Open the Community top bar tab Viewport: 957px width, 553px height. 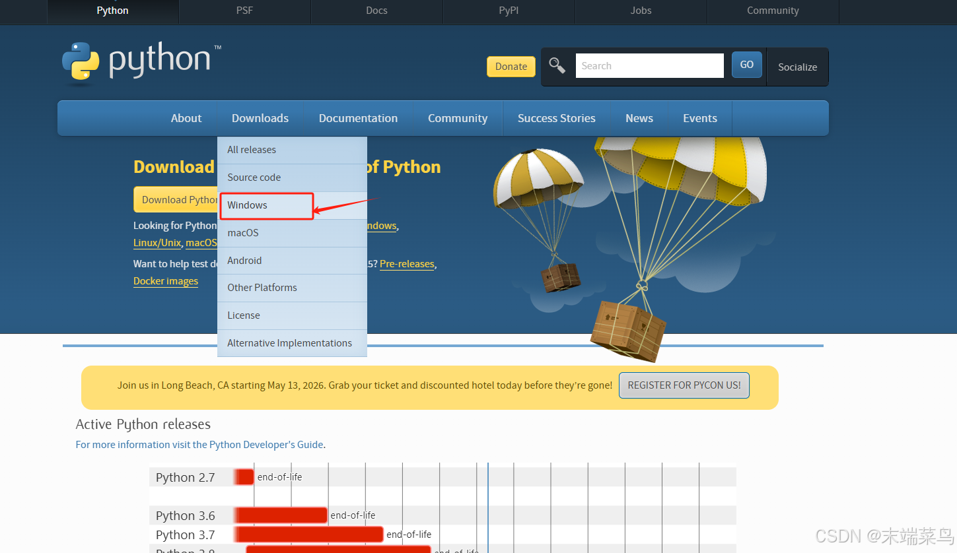[773, 11]
